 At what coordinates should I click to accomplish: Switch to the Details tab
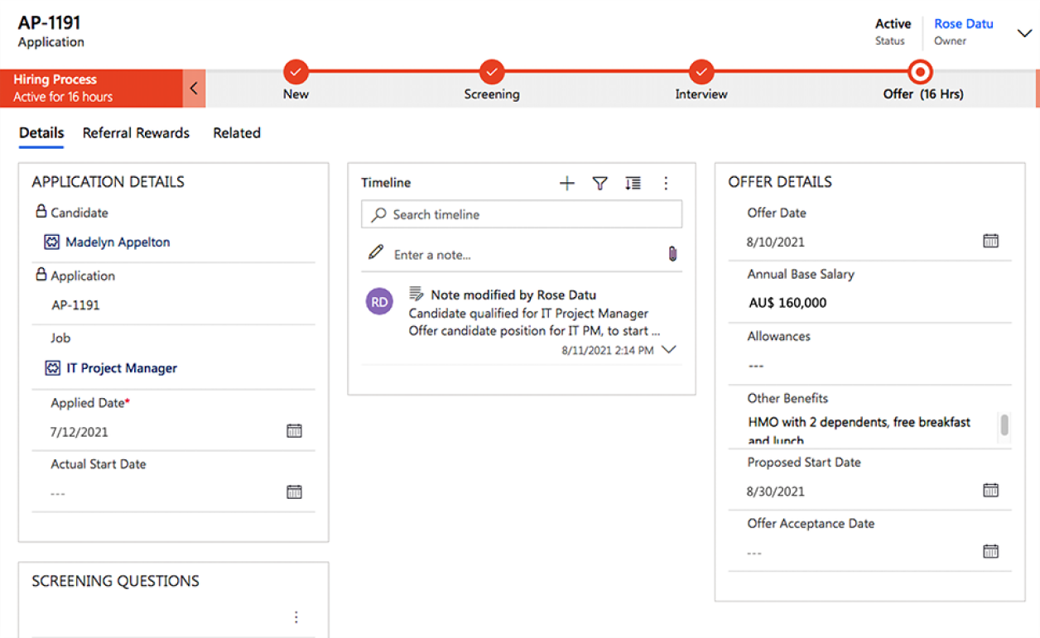(41, 133)
